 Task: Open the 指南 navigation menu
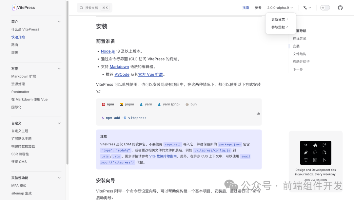coord(246,8)
